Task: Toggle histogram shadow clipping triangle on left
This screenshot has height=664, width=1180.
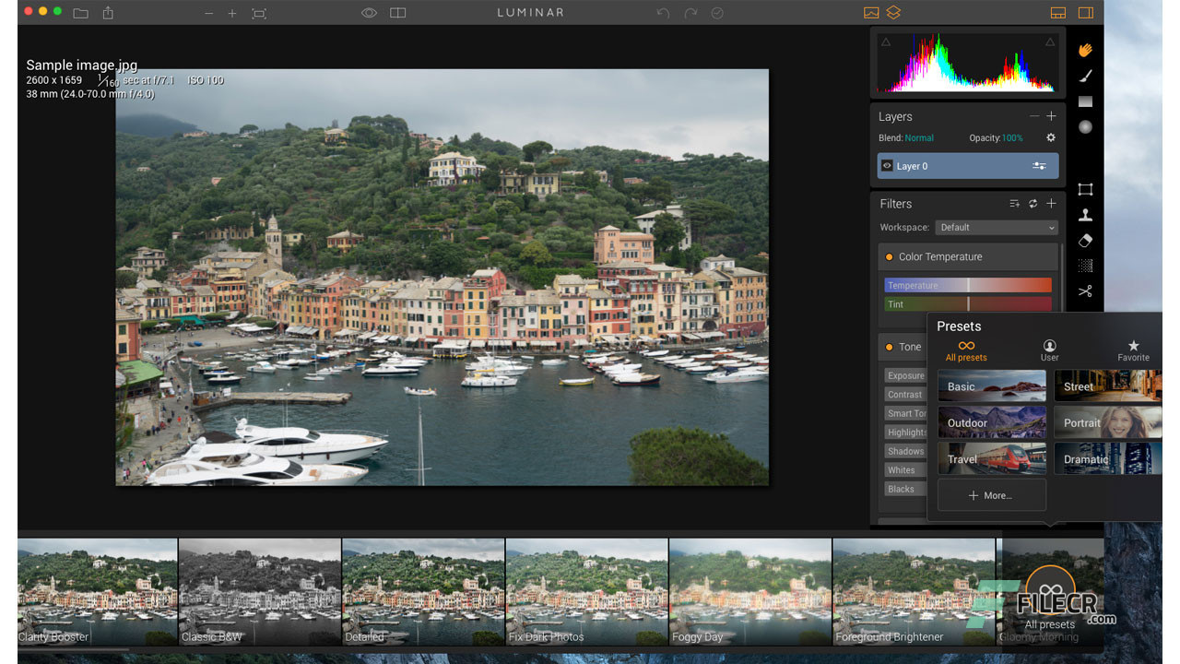Action: tap(886, 41)
